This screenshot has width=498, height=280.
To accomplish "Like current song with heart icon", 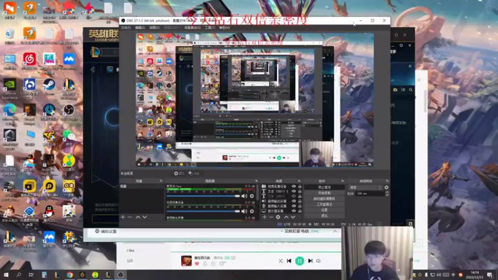I will point(197,263).
